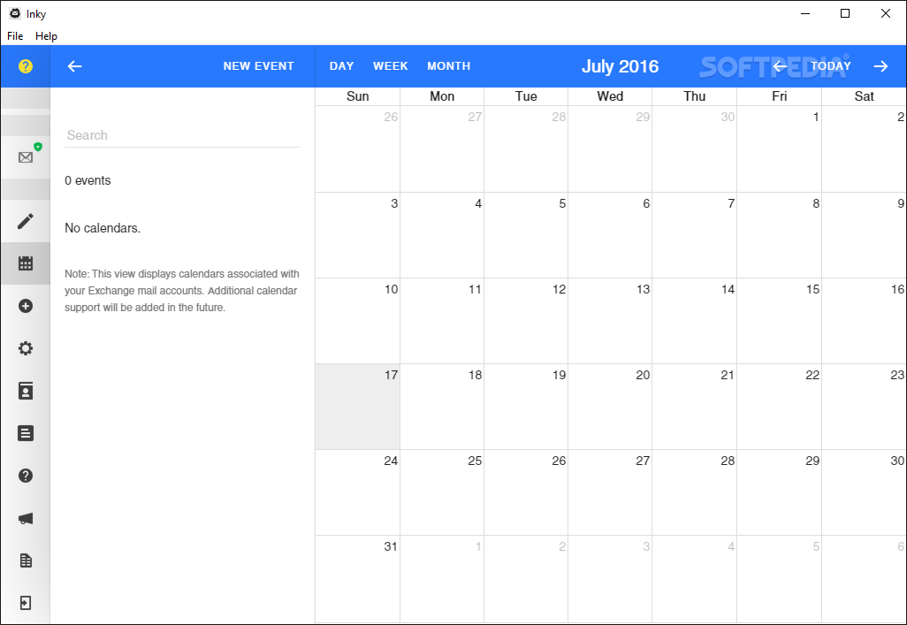The width and height of the screenshot is (907, 625).
Task: Click the add account plus circle icon
Action: pos(26,306)
